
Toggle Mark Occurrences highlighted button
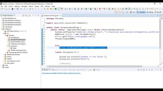tap(129, 9)
